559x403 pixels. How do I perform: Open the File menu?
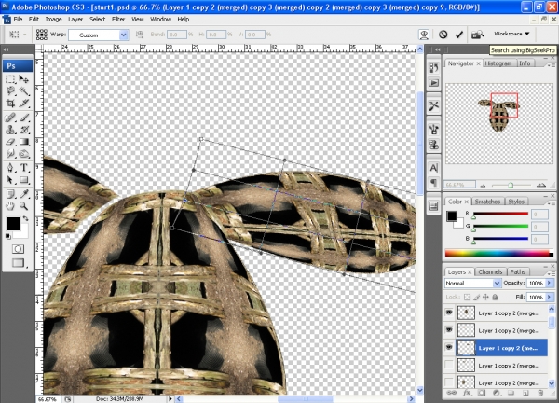click(x=18, y=20)
